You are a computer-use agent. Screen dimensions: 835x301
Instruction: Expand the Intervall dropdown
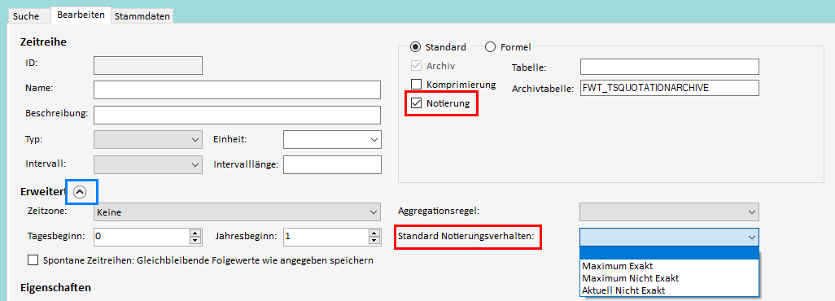pos(148,164)
